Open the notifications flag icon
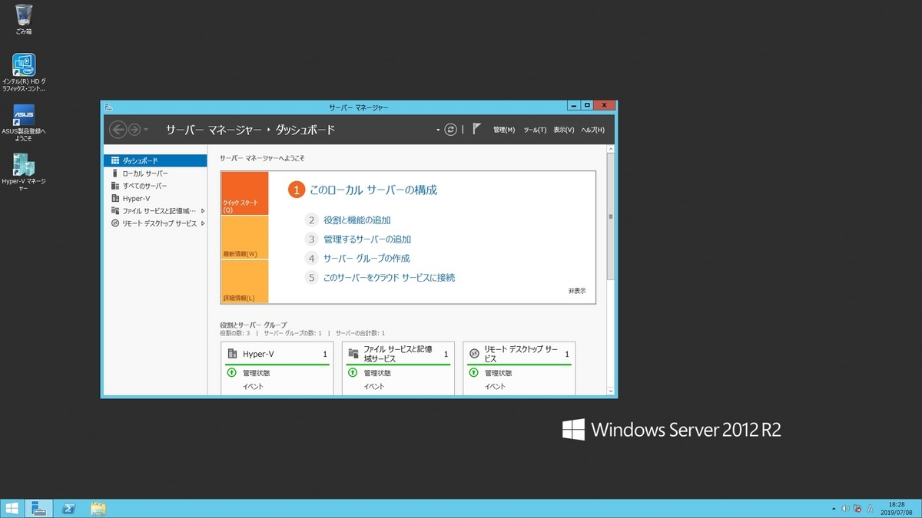922x518 pixels. 477,129
